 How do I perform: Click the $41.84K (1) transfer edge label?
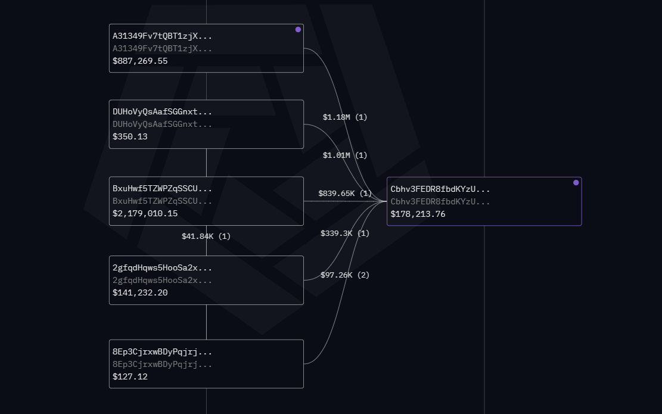point(206,236)
